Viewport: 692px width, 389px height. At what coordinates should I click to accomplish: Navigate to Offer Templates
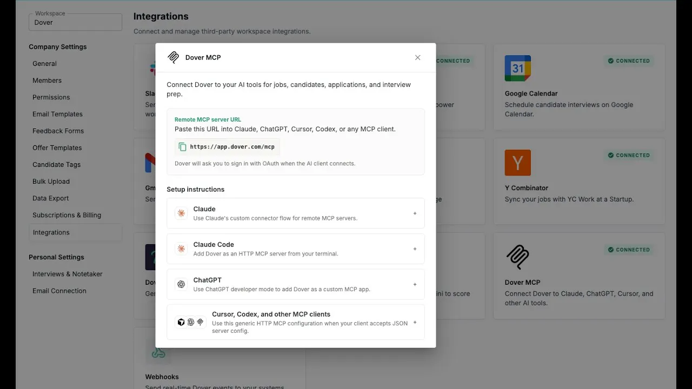[57, 147]
